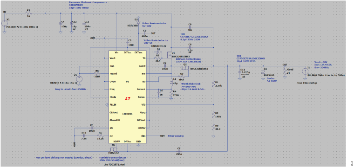Select the .inc FDD2572.mod directive text
The width and height of the screenshot is (354, 167).
112,165
